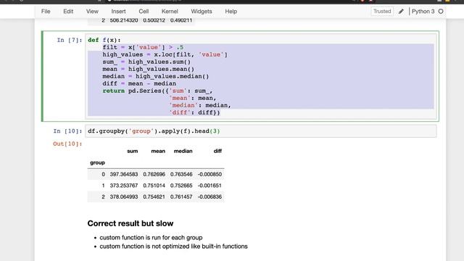Image resolution: width=464 pixels, height=261 pixels.
Task: Click the group index label
Action: (x=97, y=162)
